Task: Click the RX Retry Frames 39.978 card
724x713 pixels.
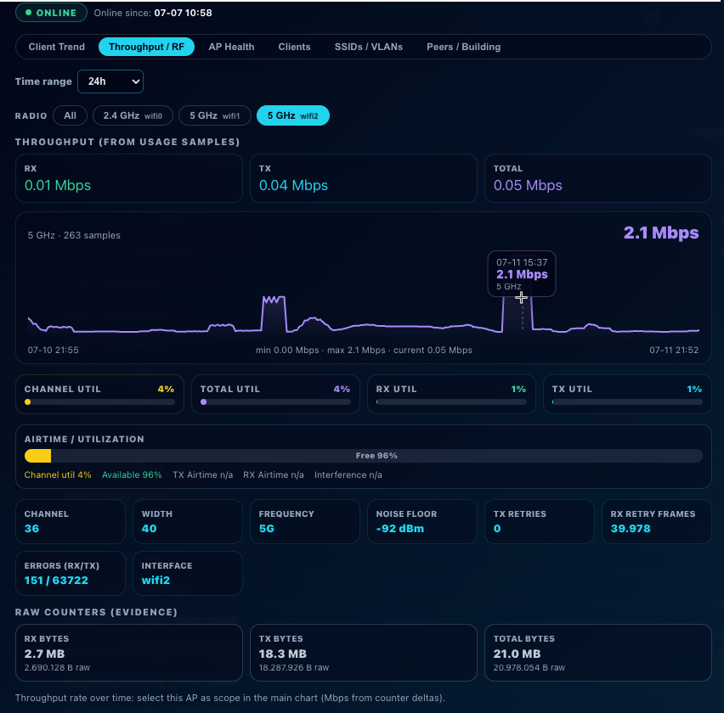Action: pos(657,522)
